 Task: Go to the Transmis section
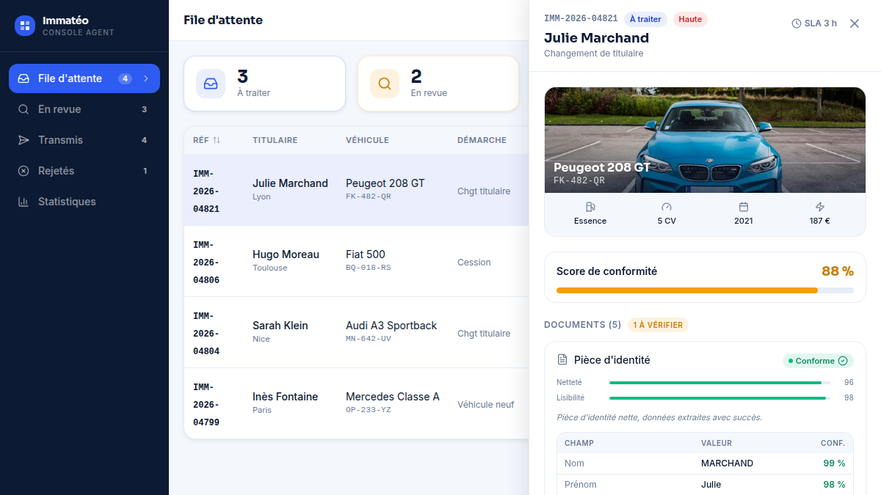point(84,140)
